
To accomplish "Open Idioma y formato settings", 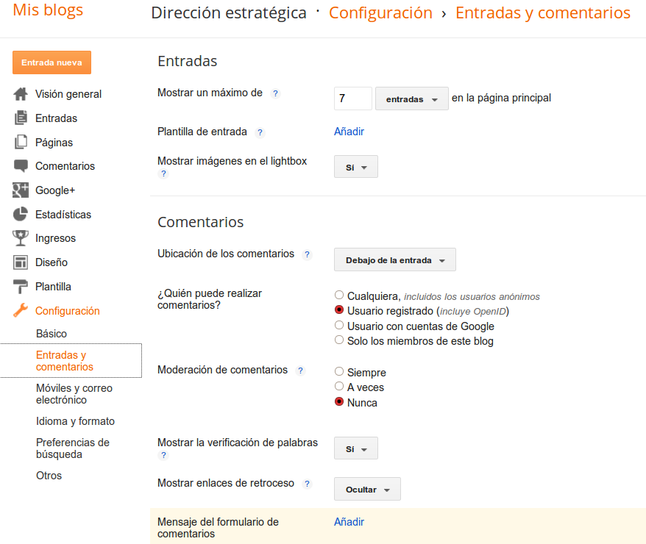I will tap(75, 421).
